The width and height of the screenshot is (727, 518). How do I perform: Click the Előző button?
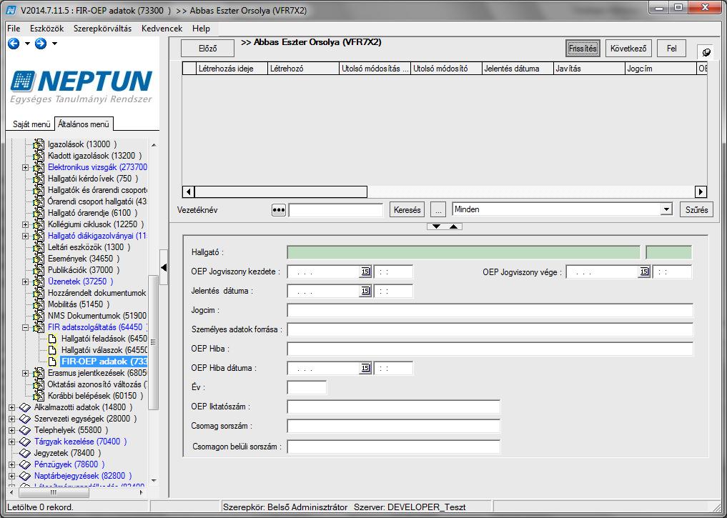pos(208,48)
